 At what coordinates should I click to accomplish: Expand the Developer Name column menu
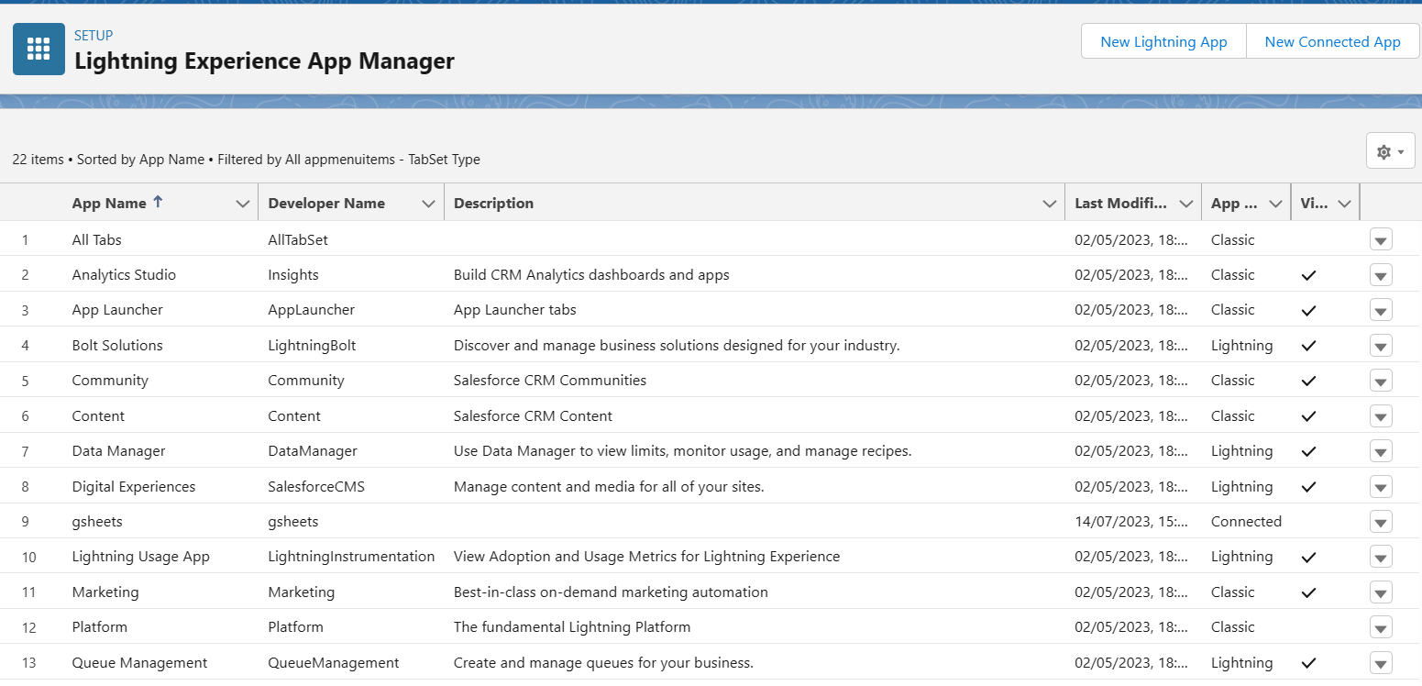(428, 204)
